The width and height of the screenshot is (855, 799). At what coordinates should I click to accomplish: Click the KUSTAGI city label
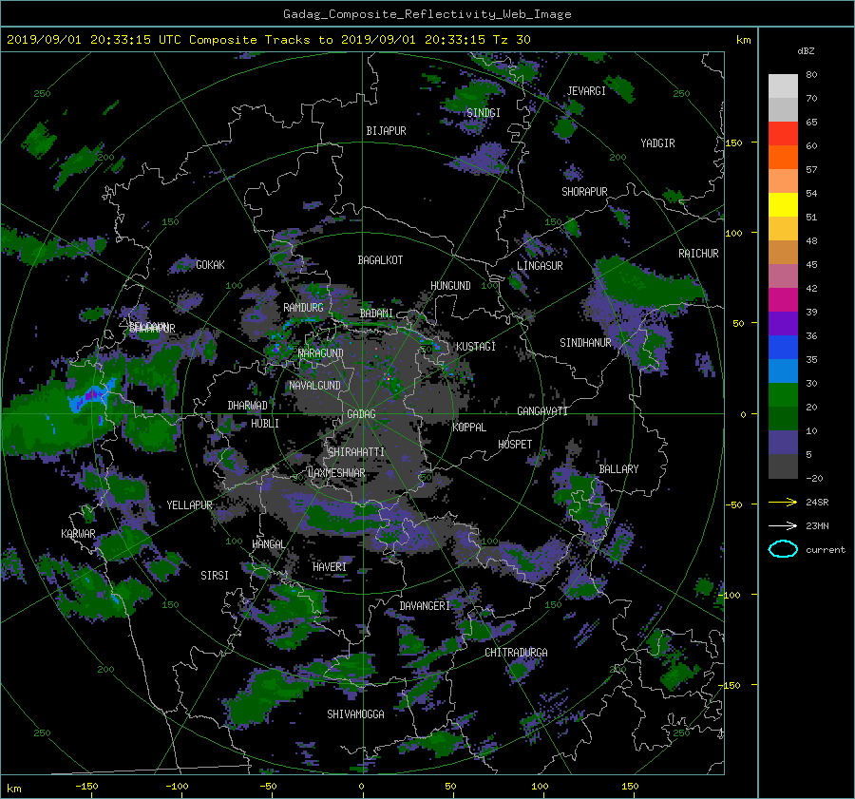pyautogui.click(x=476, y=347)
